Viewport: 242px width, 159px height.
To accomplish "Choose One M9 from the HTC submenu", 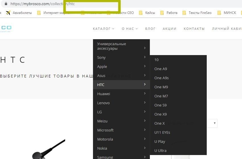I will point(161,87).
